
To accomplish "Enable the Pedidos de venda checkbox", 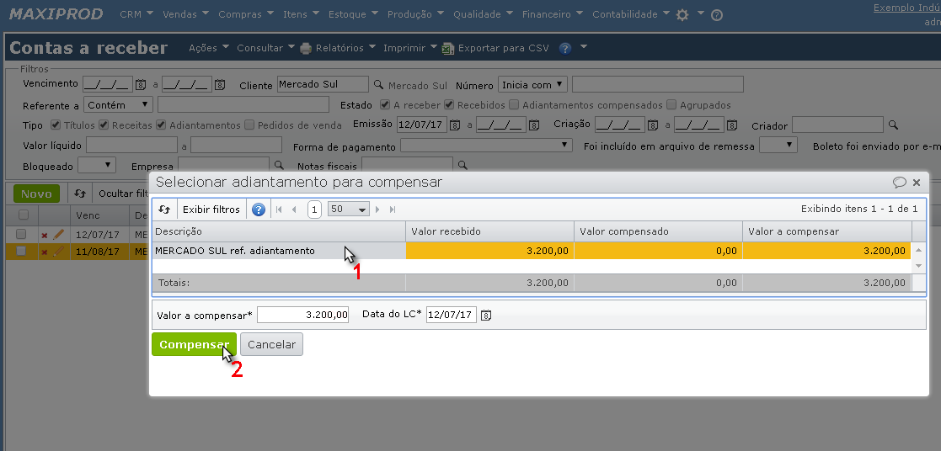I will coord(249,125).
